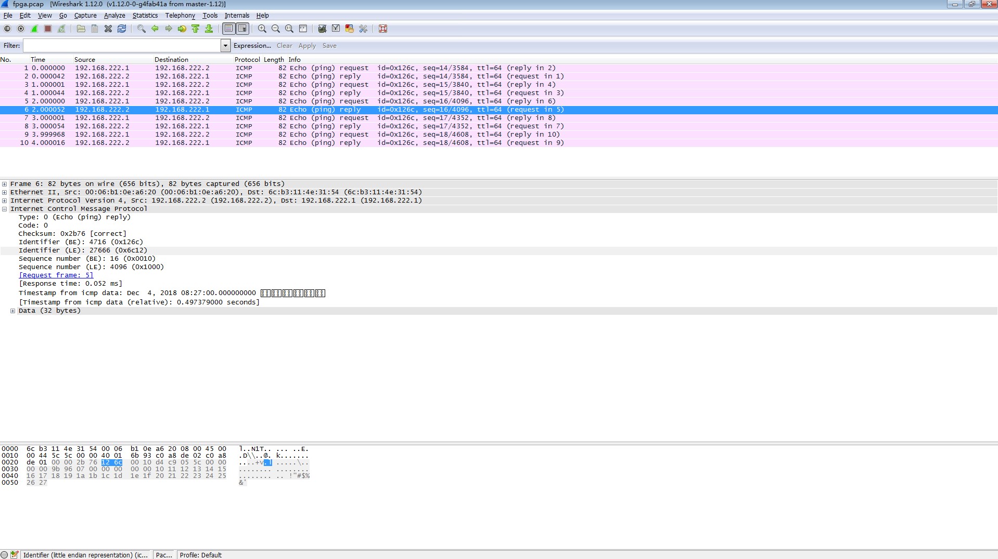Image resolution: width=998 pixels, height=559 pixels.
Task: Go to packet number icon
Action: [x=182, y=29]
